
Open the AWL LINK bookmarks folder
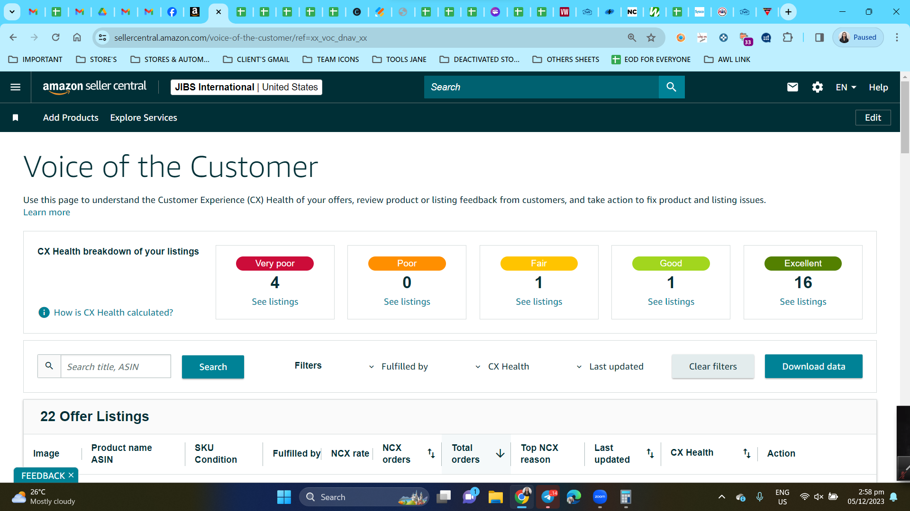click(x=727, y=60)
